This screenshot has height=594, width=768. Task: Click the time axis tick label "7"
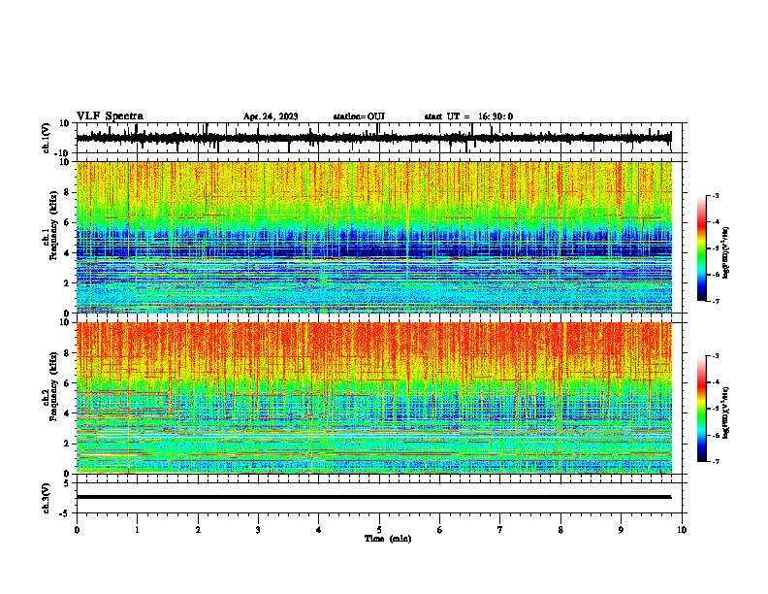tap(500, 530)
